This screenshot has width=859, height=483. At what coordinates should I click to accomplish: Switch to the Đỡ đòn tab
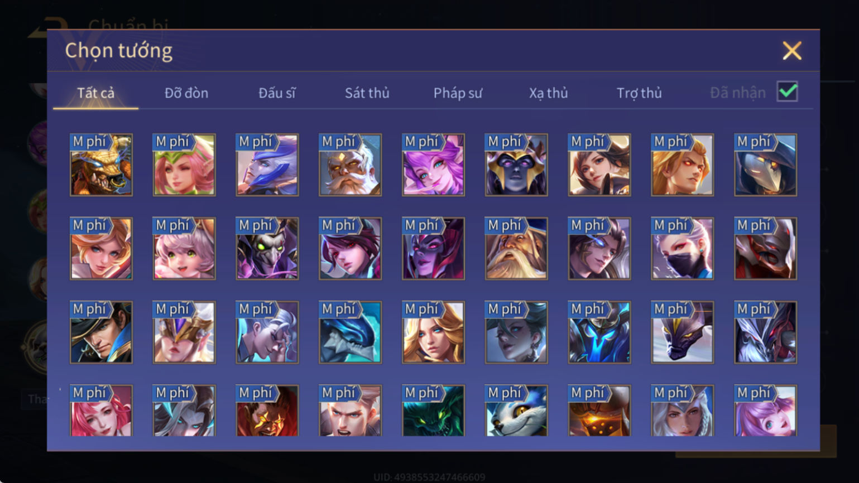tap(186, 93)
